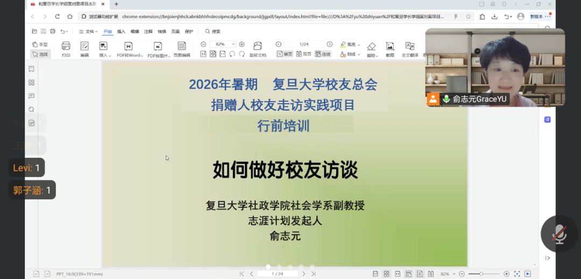581x279 pixels.
Task: Click the 全文翻译 full translation icon
Action: point(410,49)
